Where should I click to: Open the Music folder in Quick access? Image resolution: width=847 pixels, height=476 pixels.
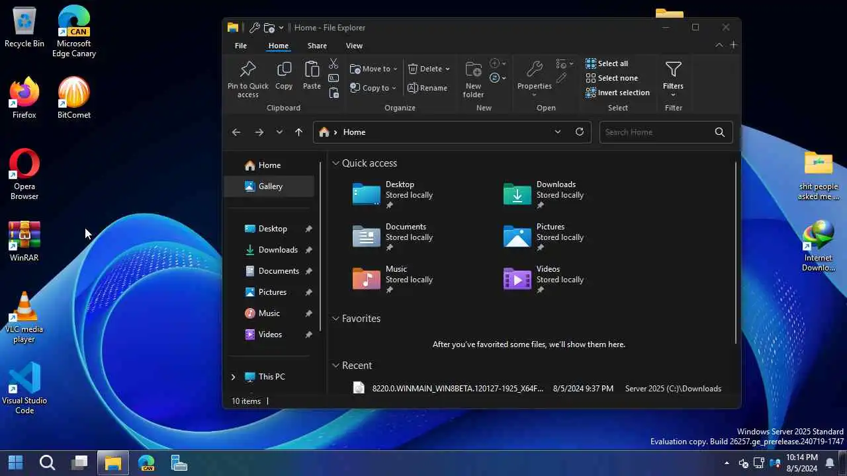coord(393,280)
